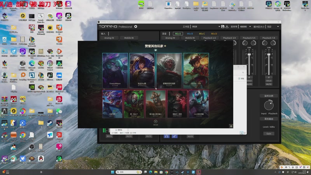Image resolution: width=311 pixels, height=175 pixels.
Task: Select Mobile IN in the input panel
Action: 129,38
